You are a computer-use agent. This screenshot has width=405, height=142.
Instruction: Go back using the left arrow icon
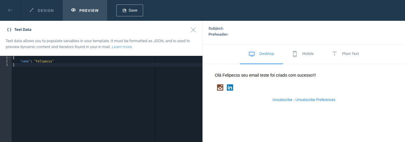[x=10, y=10]
